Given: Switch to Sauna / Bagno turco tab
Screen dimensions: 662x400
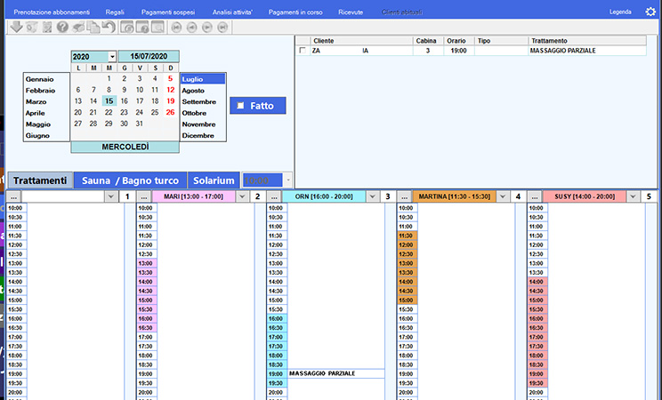Looking at the screenshot, I should (x=130, y=180).
